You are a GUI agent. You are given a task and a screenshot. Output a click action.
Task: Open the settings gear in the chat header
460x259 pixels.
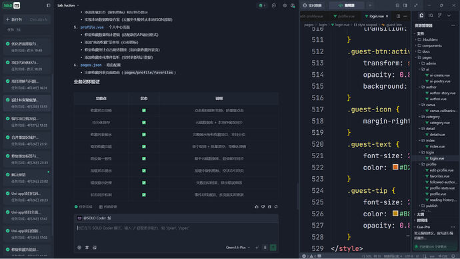pyautogui.click(x=285, y=5)
